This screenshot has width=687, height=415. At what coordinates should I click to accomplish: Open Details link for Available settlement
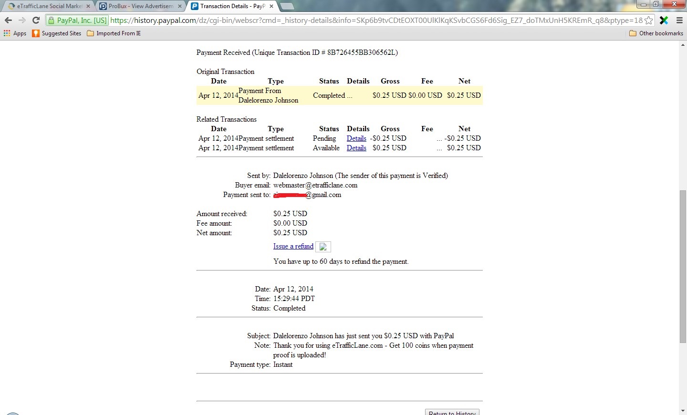point(356,148)
